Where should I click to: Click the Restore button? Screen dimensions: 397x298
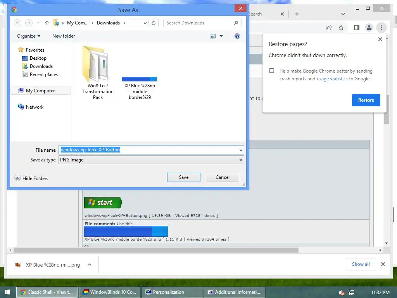[366, 100]
